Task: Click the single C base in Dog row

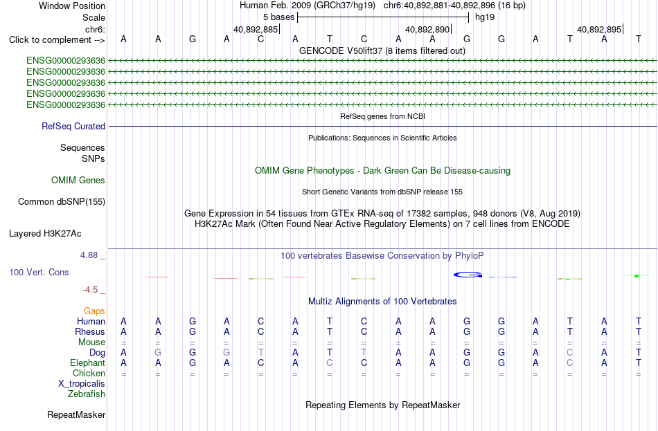Action: click(x=569, y=353)
